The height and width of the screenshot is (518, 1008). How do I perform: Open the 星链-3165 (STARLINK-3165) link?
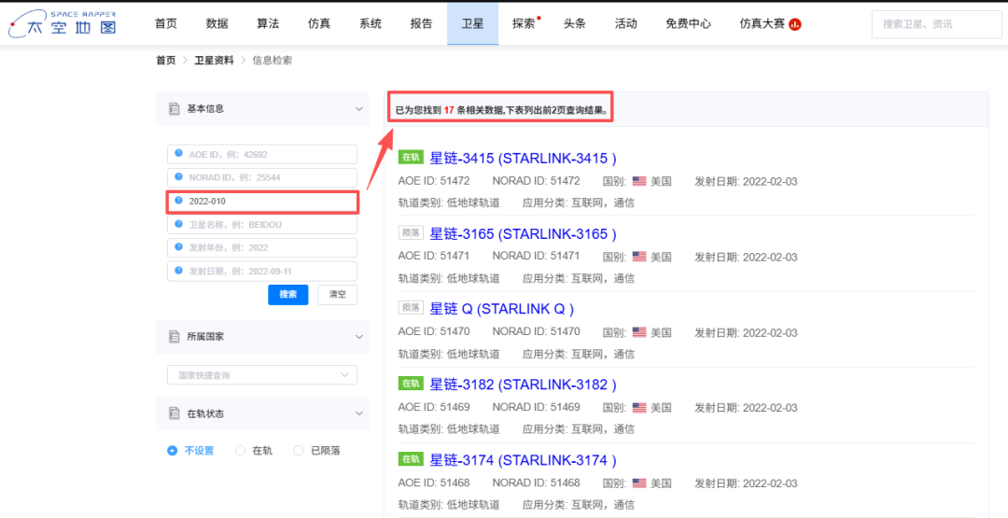[523, 233]
